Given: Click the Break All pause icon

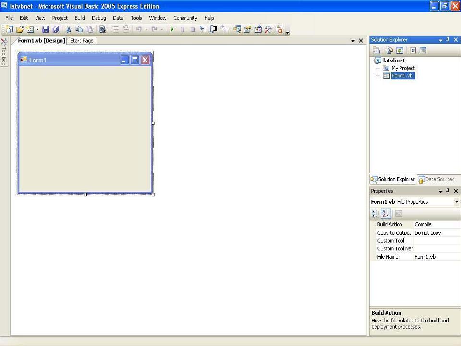Looking at the screenshot, I should point(182,29).
